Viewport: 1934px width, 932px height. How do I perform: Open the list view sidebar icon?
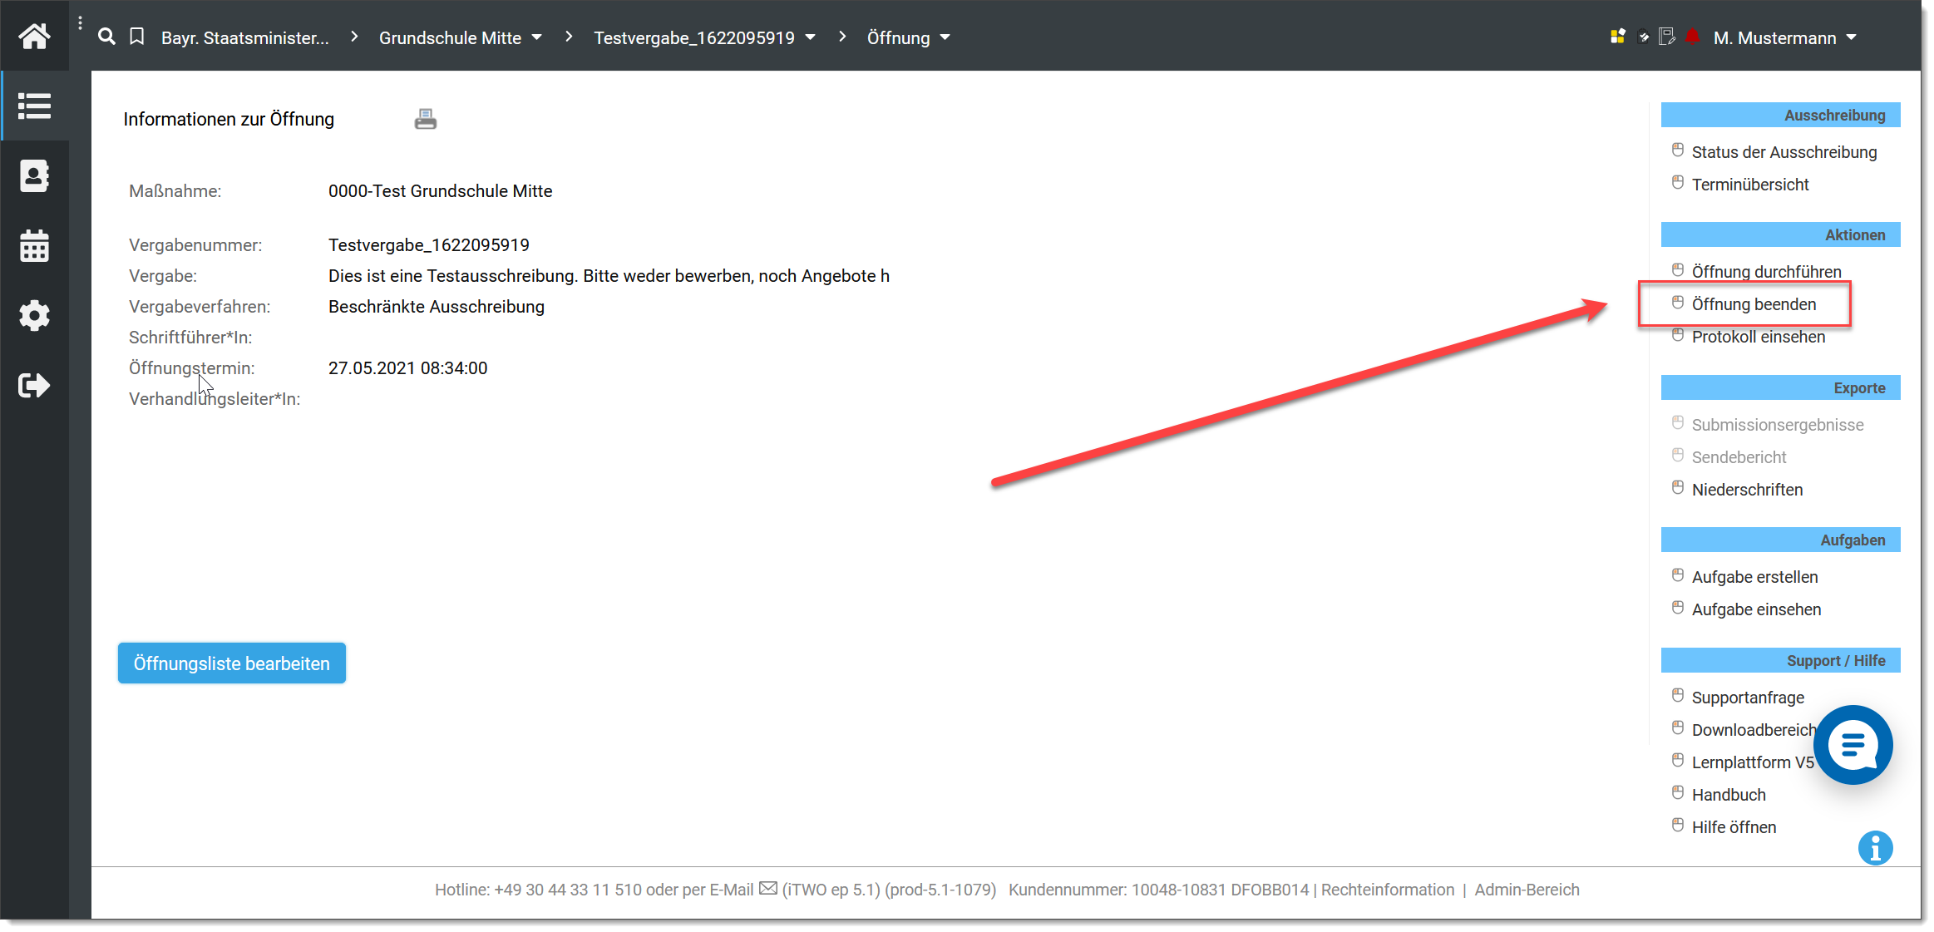(x=34, y=106)
